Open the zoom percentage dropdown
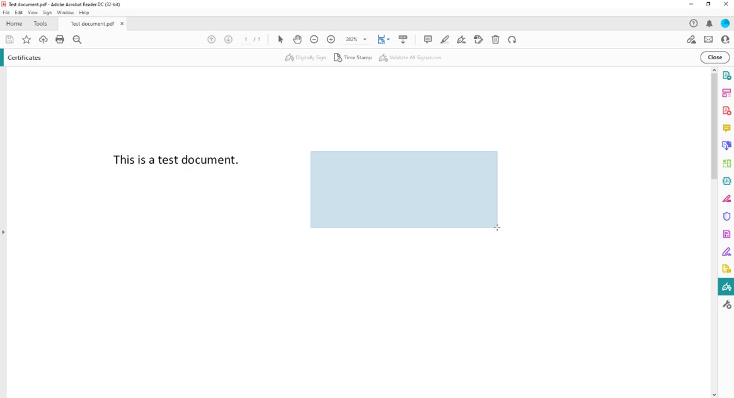The width and height of the screenshot is (734, 398). coord(355,39)
